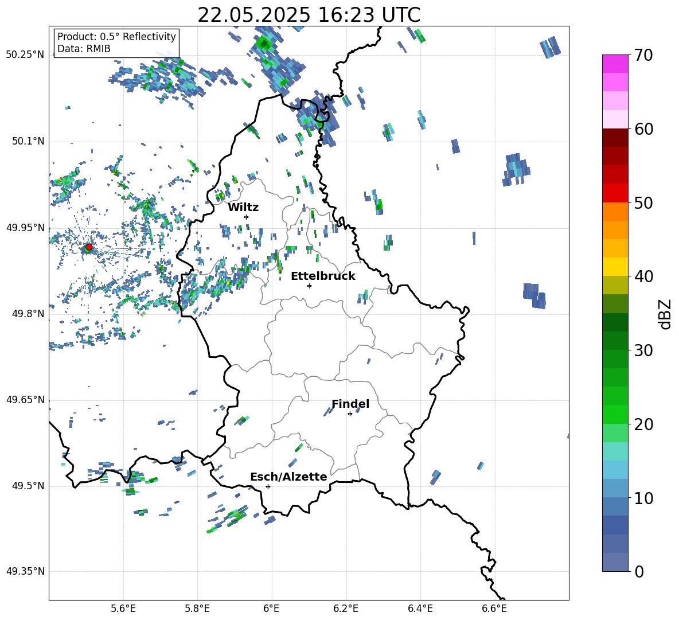Click 'Data: RMIB' text

[84, 49]
